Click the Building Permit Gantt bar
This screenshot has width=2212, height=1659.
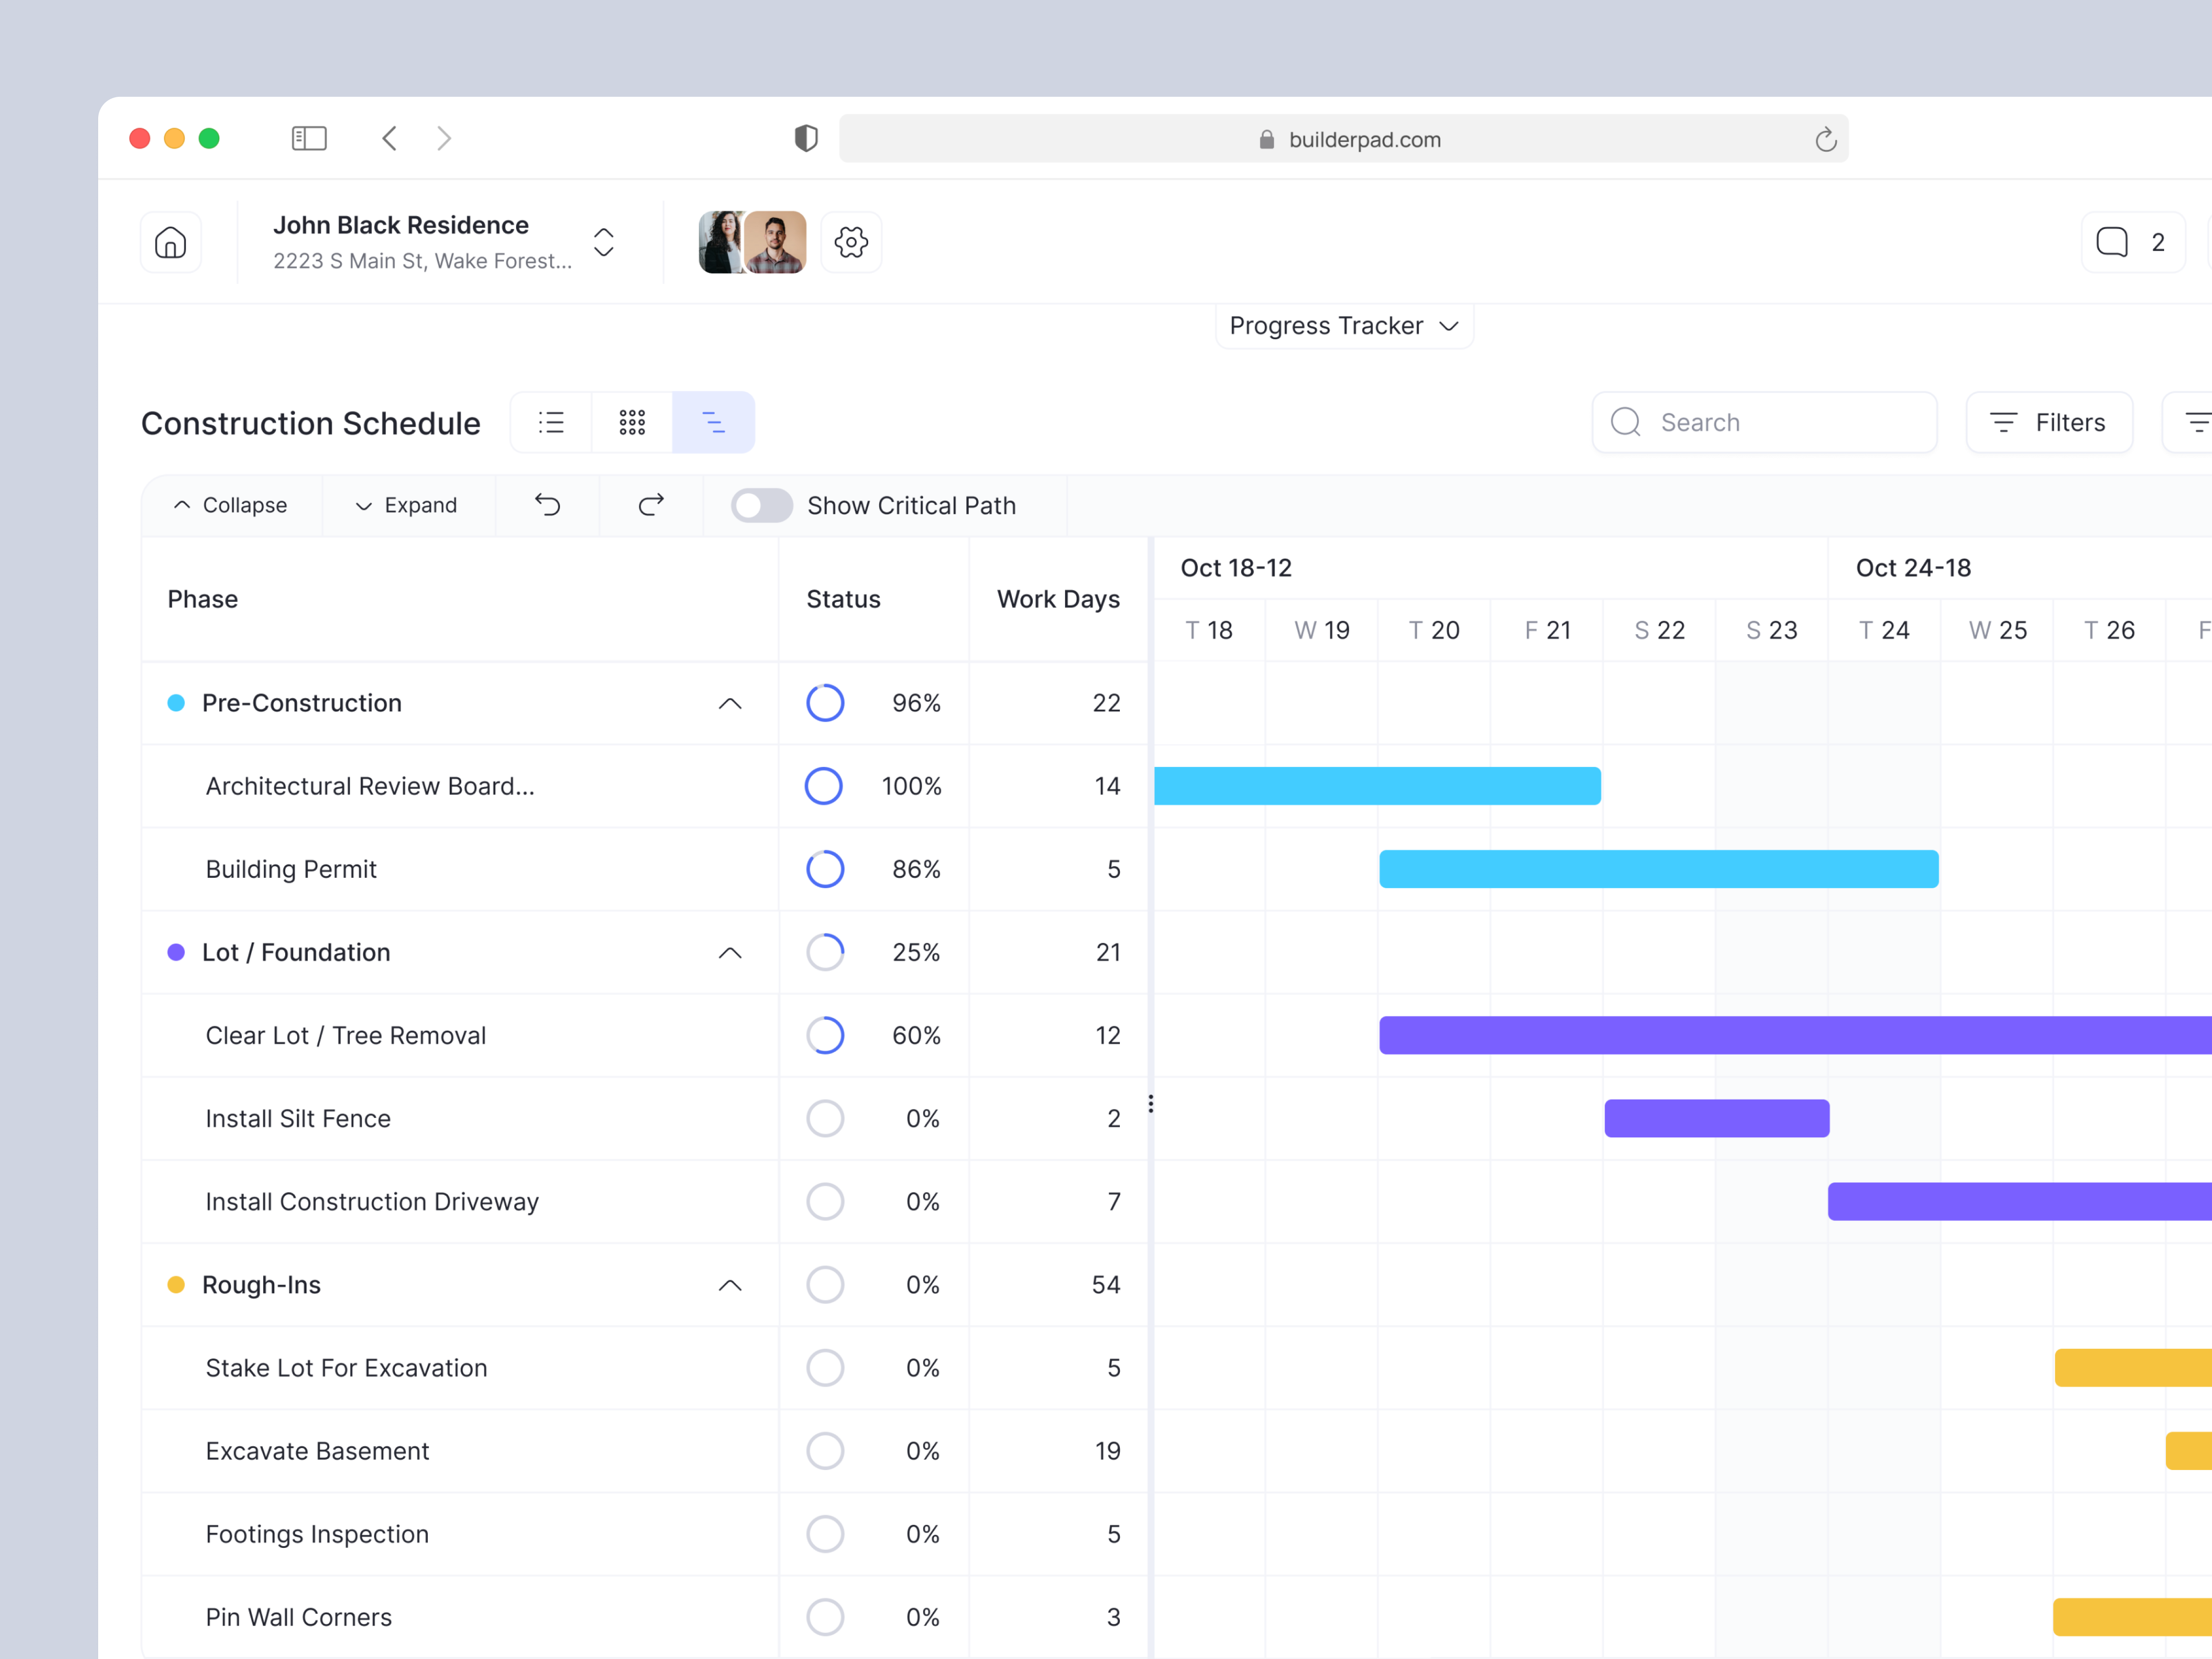[1658, 869]
